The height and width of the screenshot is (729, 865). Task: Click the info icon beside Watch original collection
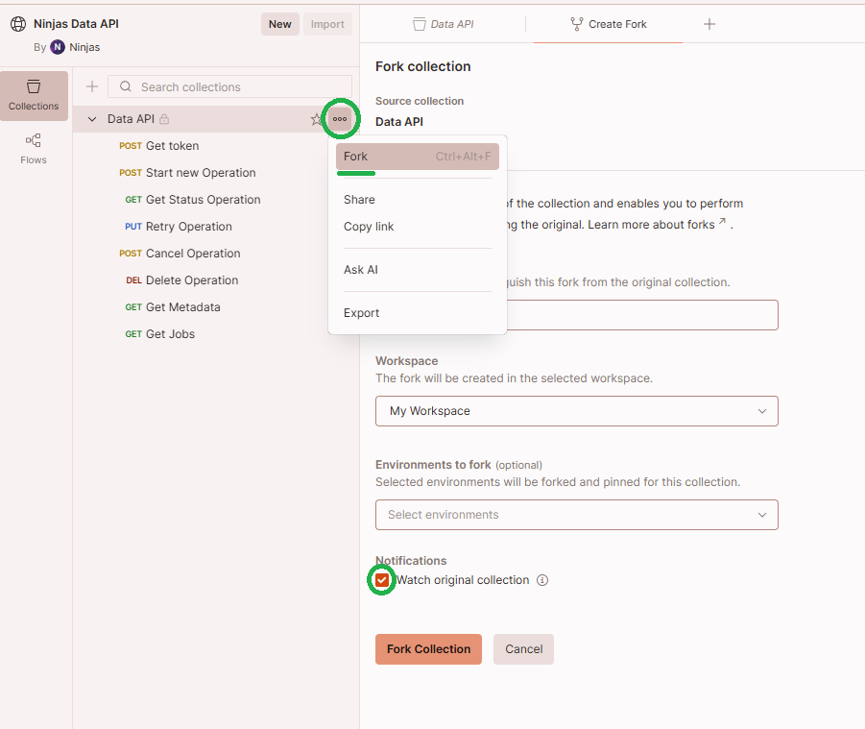[542, 580]
